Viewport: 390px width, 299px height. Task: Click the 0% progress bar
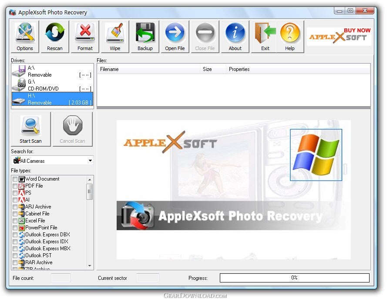[x=295, y=278]
